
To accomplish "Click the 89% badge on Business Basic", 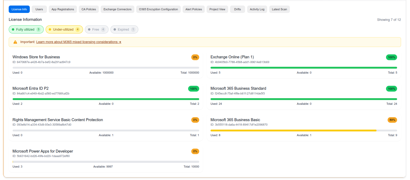I will click(x=392, y=120).
